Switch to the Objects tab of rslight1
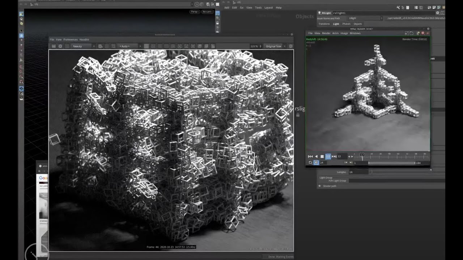463x260 pixels. (x=358, y=24)
